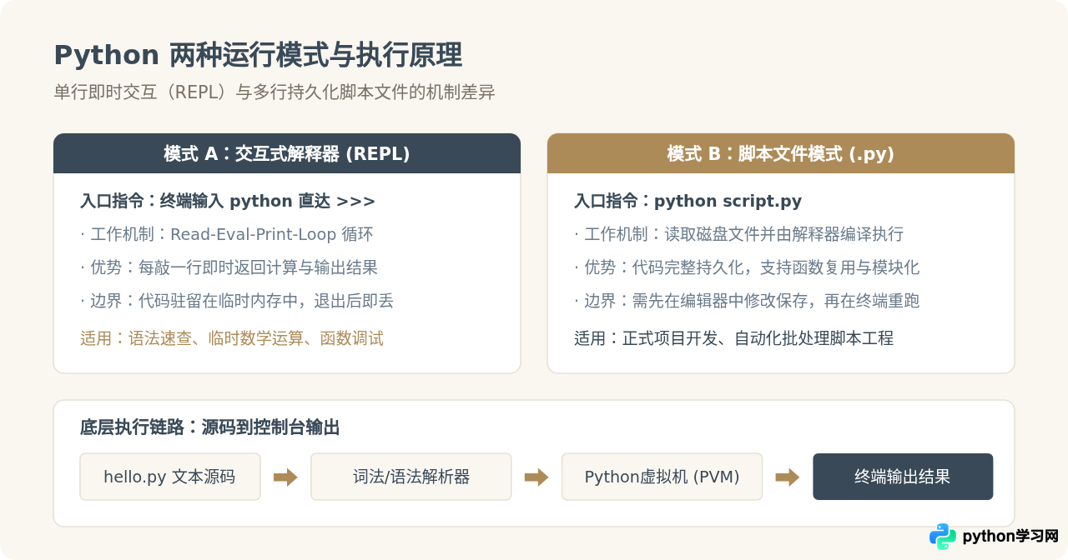Click '适用：语法速查、临时数学运算、函数调试'
The height and width of the screenshot is (560, 1068).
tap(232, 338)
